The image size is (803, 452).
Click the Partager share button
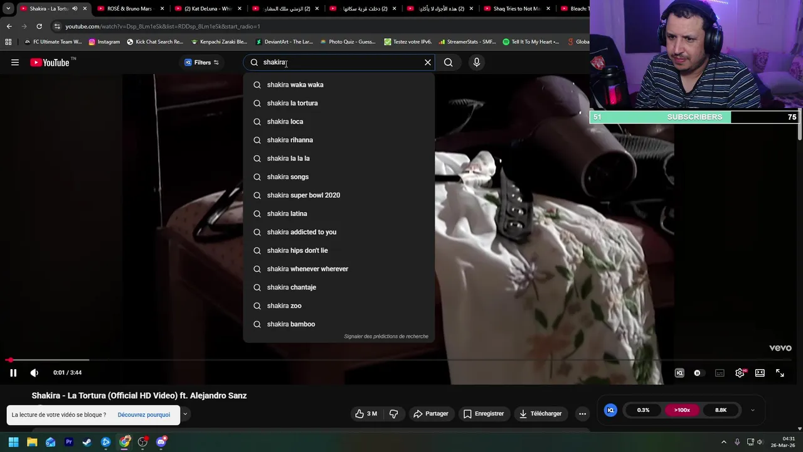(x=431, y=414)
